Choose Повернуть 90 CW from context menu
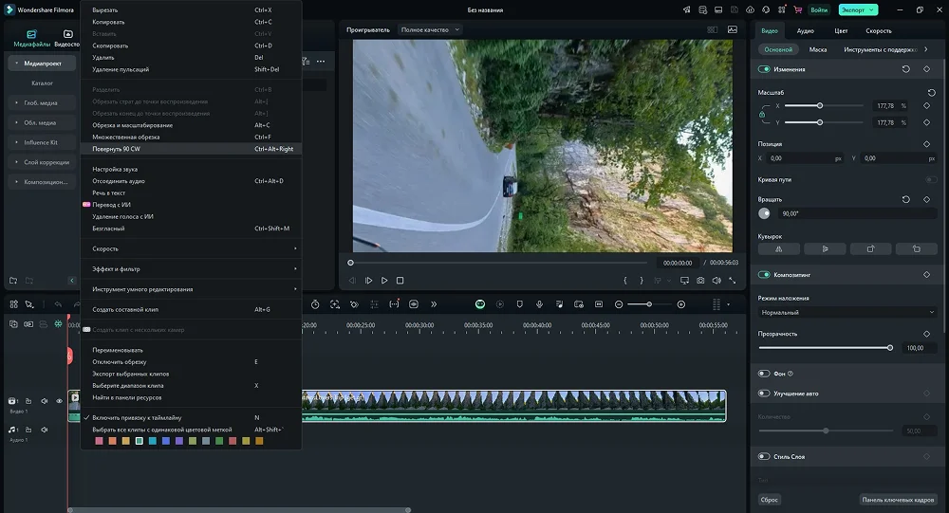Image resolution: width=949 pixels, height=513 pixels. (117, 149)
